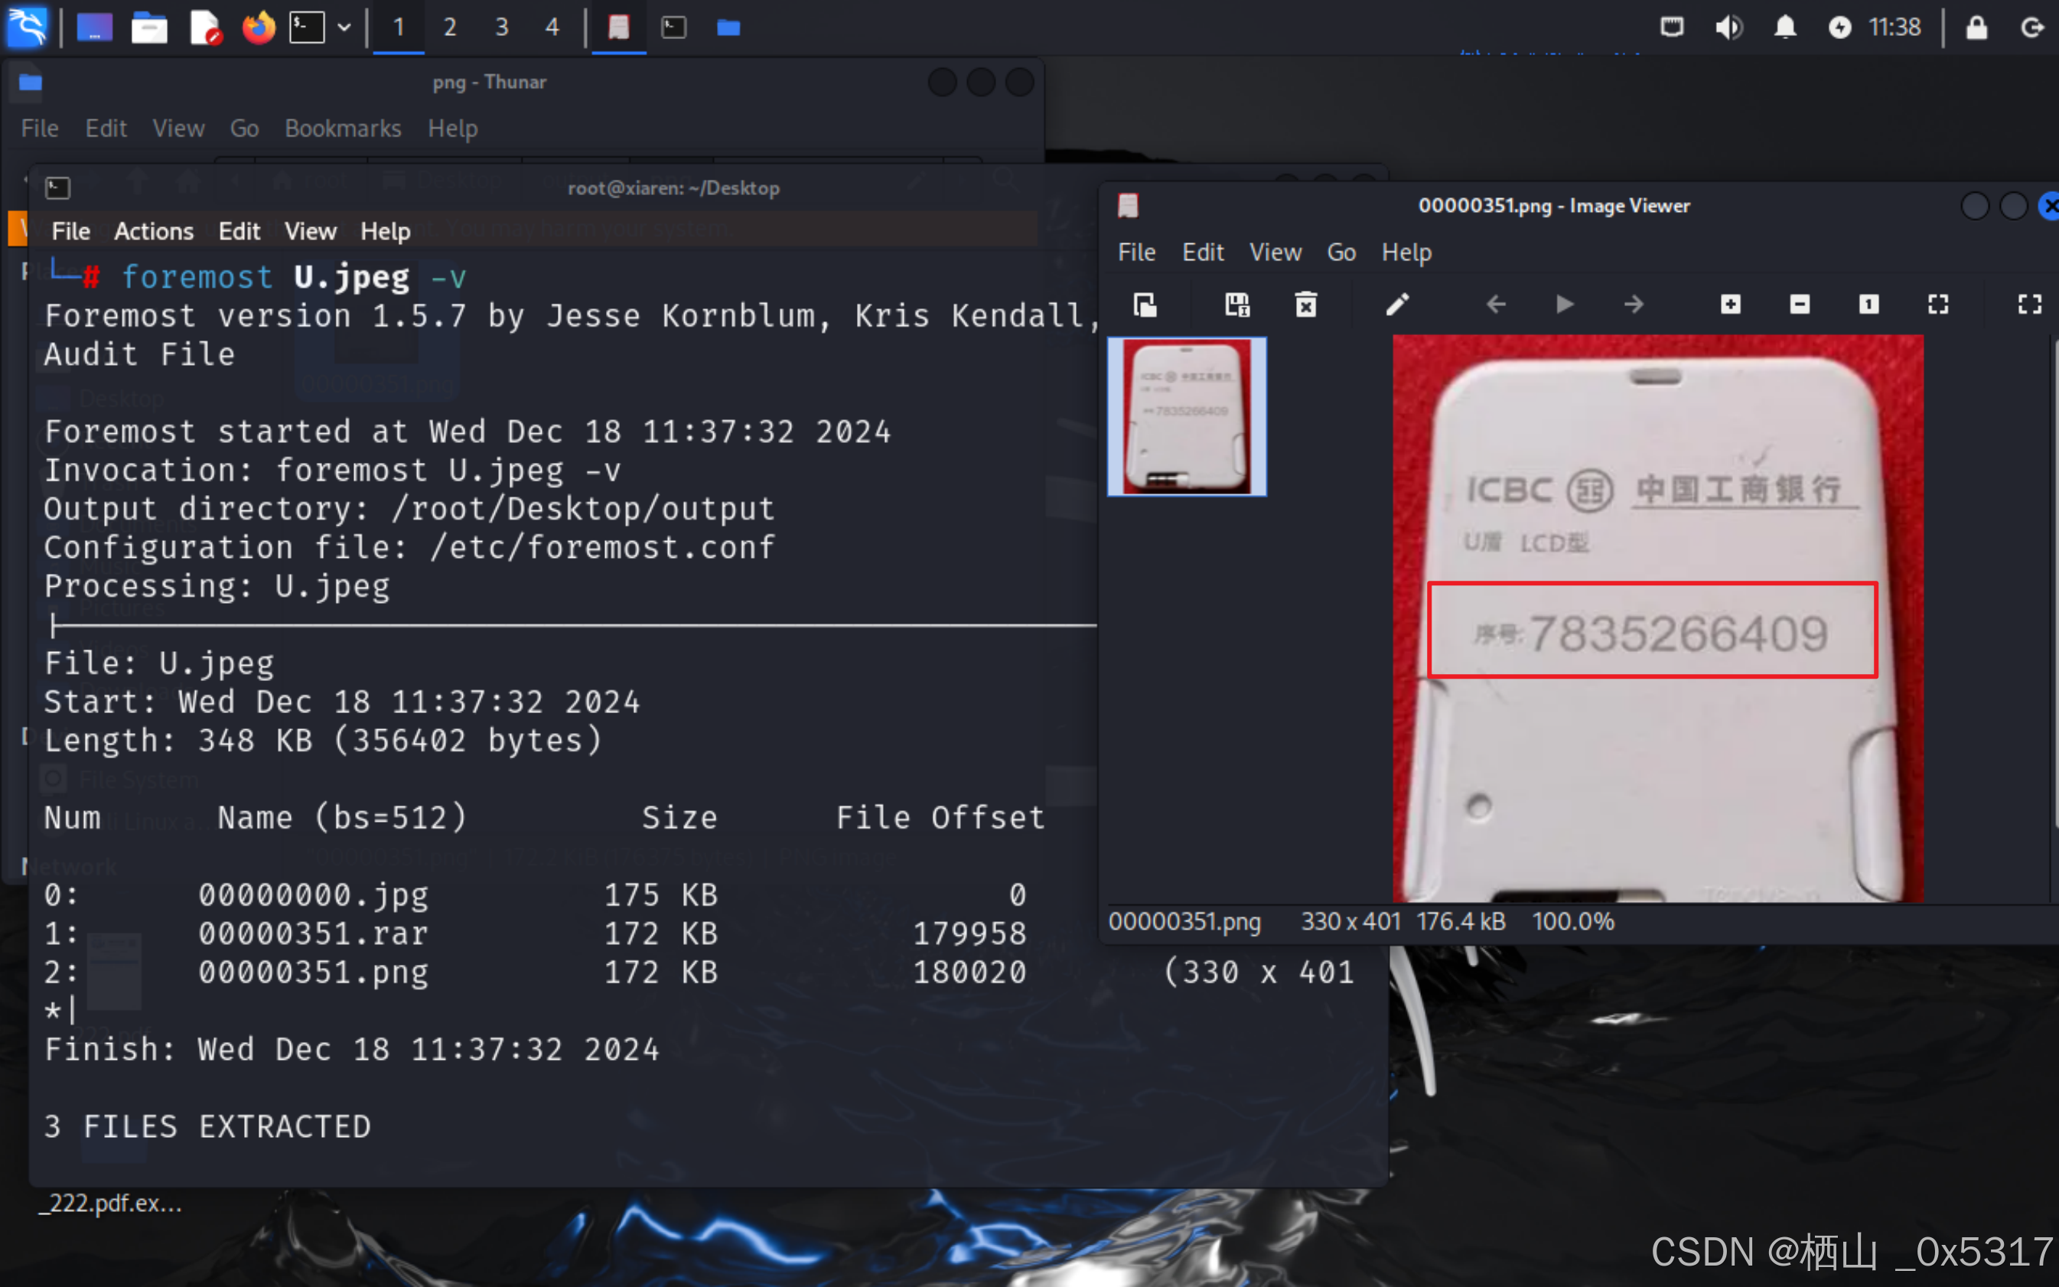Click the save copy icon in the toolbar
The width and height of the screenshot is (2059, 1287).
1236,304
